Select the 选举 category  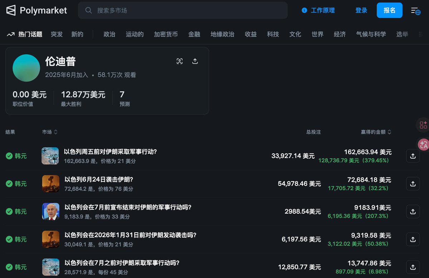click(402, 34)
